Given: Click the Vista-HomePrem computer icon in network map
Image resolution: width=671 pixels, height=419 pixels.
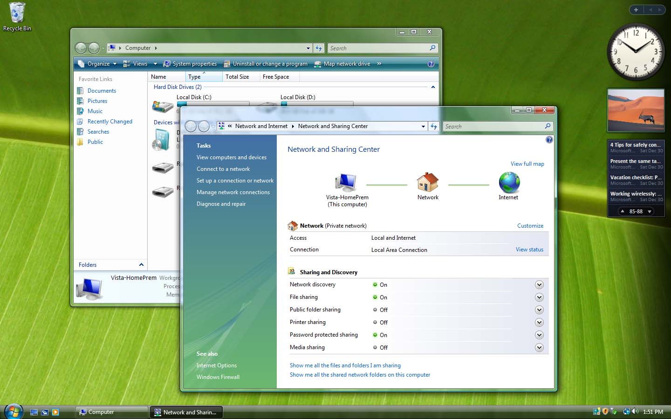Looking at the screenshot, I should [346, 182].
